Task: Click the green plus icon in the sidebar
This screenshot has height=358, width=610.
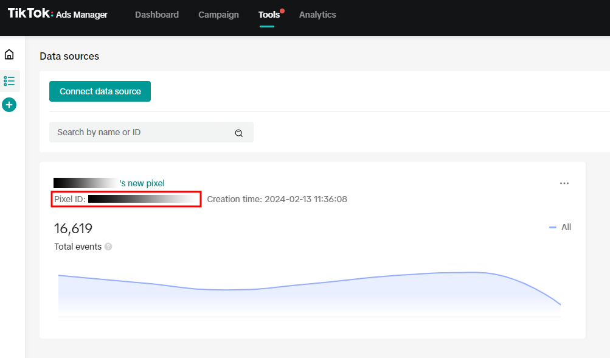Action: pos(9,105)
